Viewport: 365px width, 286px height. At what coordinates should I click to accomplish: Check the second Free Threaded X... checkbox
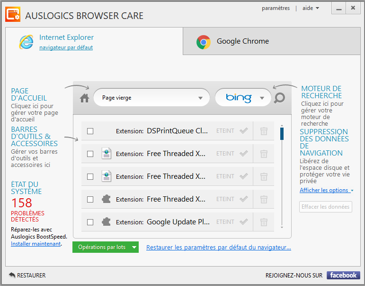tap(90, 176)
